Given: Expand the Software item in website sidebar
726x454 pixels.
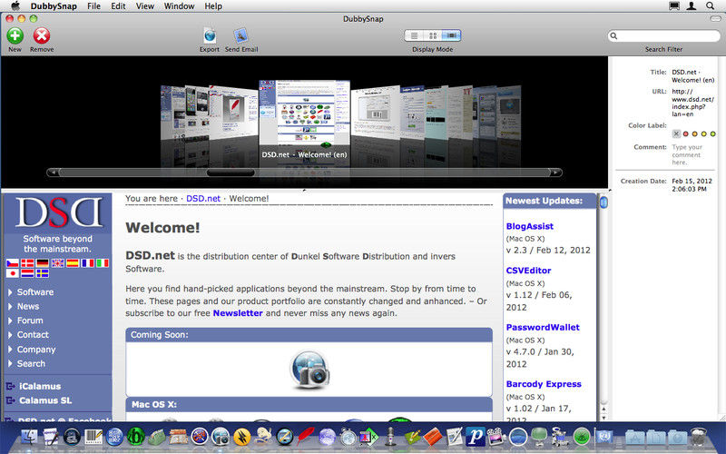Looking at the screenshot, I should click(x=35, y=292).
